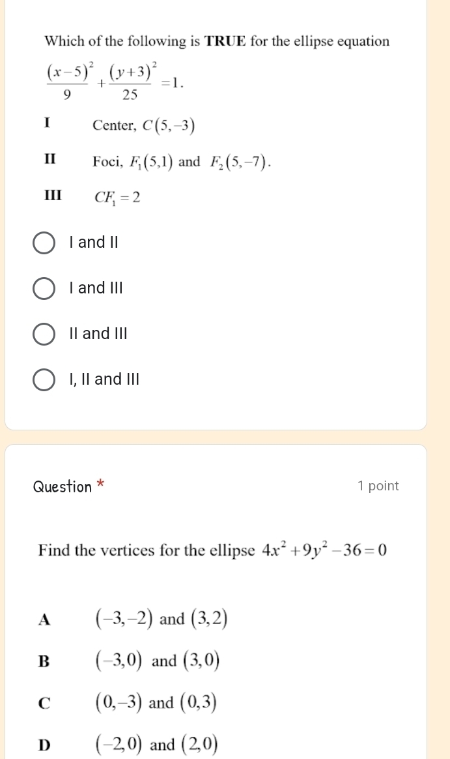The width and height of the screenshot is (450, 759).
Task: Select the radio button for 'I and III'
Action: pos(44,288)
